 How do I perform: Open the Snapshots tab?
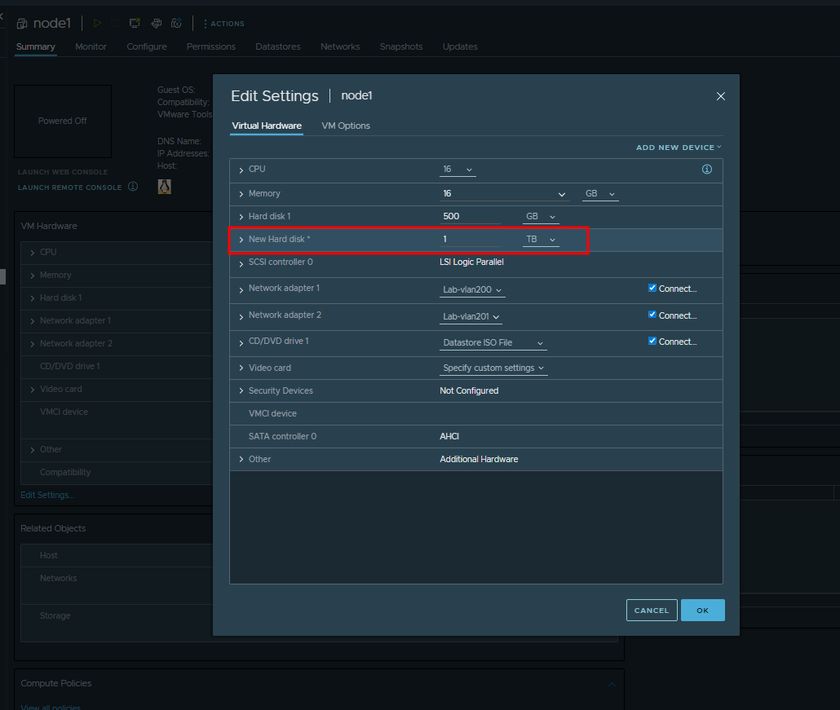[x=401, y=46]
